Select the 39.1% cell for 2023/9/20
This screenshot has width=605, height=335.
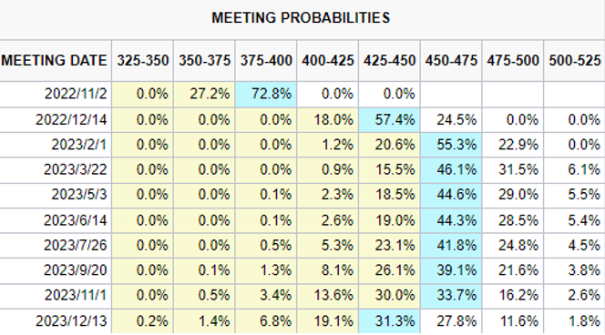(x=451, y=270)
